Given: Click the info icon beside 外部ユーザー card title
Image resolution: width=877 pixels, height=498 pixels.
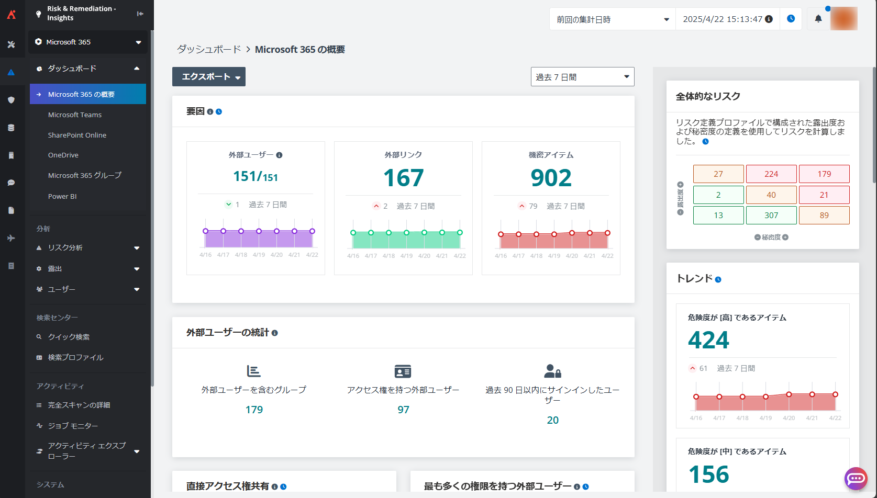Looking at the screenshot, I should 279,155.
